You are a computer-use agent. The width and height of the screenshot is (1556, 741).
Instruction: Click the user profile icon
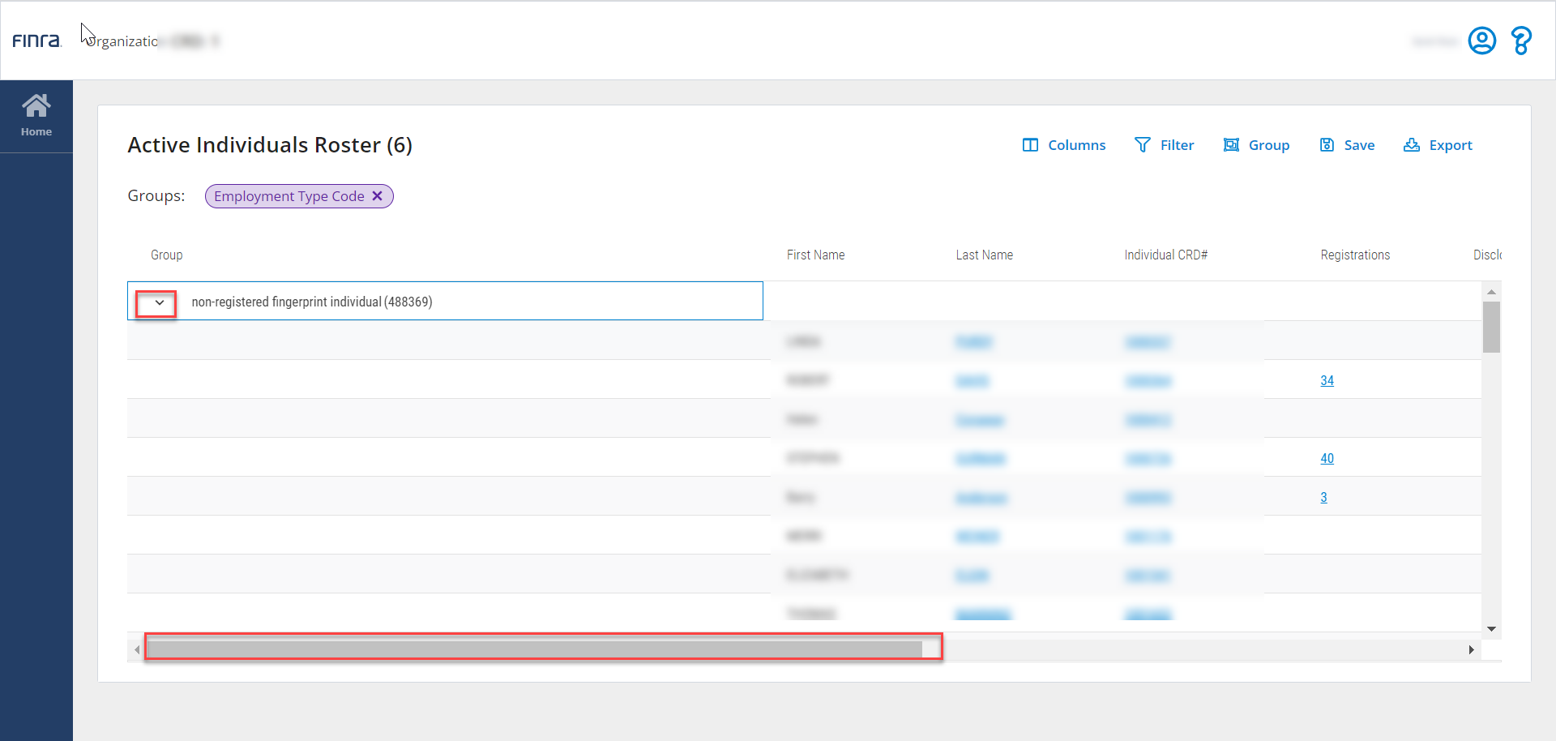[1481, 41]
